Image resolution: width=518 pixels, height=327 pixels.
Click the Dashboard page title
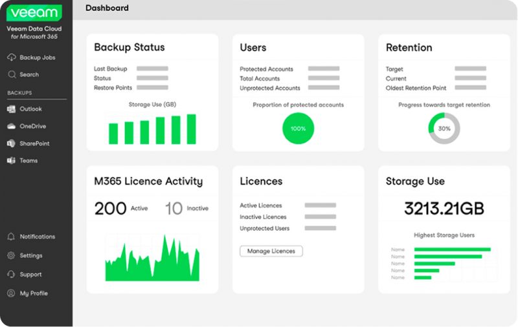(x=107, y=8)
